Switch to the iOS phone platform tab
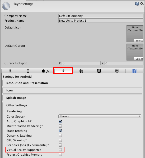 tap(28, 71)
